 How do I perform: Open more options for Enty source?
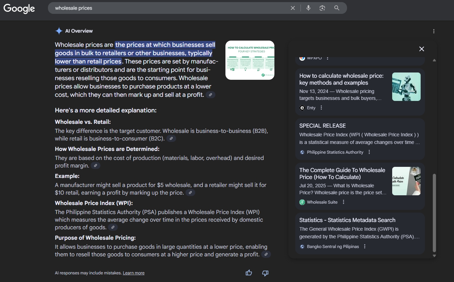click(321, 108)
